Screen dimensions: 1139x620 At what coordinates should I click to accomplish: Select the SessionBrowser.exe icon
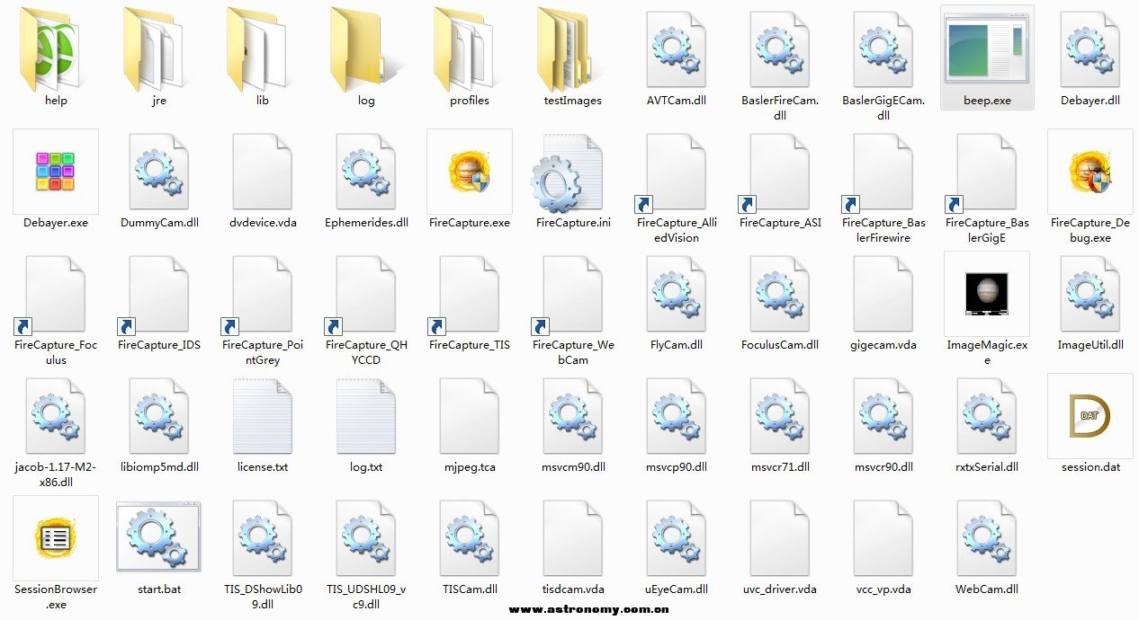56,538
